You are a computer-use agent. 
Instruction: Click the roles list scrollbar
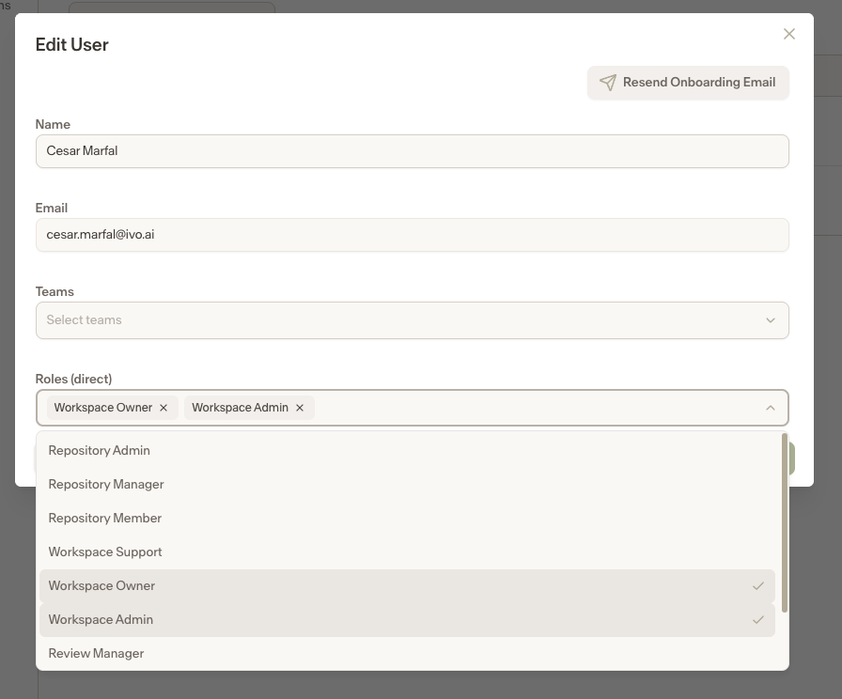785,523
